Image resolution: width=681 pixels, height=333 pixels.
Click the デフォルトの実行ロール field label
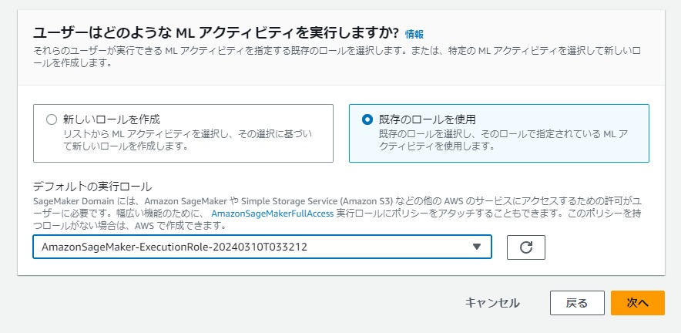click(92, 187)
